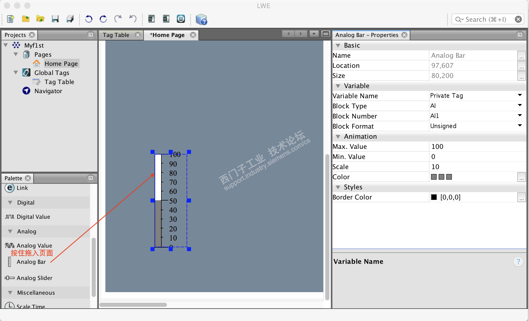529x321 pixels.
Task: Collapse the Animation properties section
Action: tap(338, 137)
